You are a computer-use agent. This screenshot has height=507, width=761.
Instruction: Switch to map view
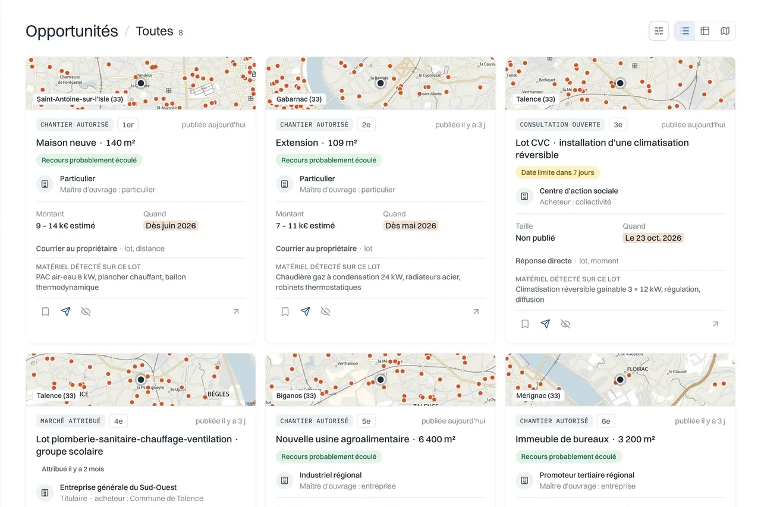click(725, 31)
